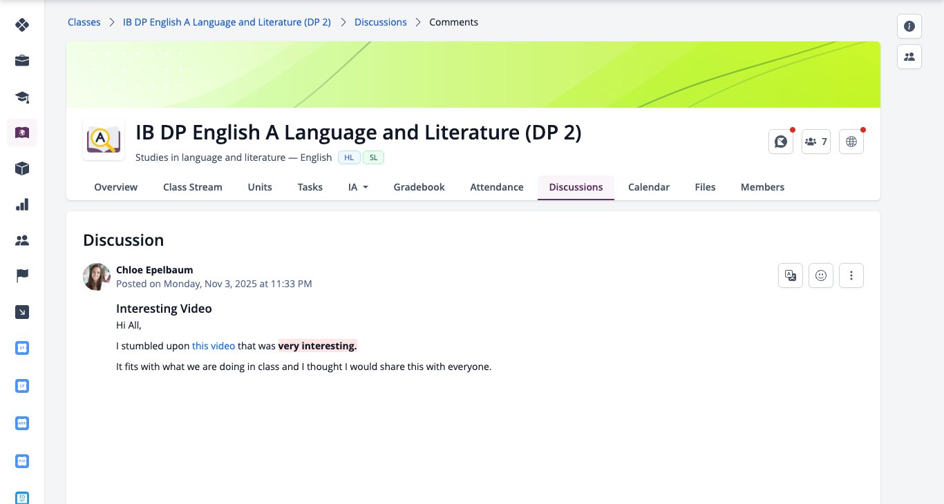This screenshot has width=944, height=504.
Task: Open the three-dot options menu on the post
Action: [851, 275]
